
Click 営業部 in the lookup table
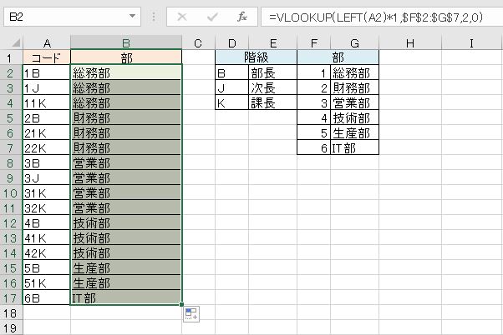355,103
